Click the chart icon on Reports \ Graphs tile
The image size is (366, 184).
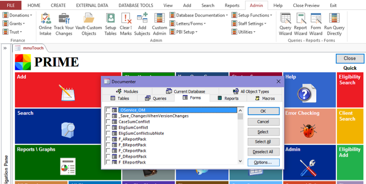pos(68,166)
